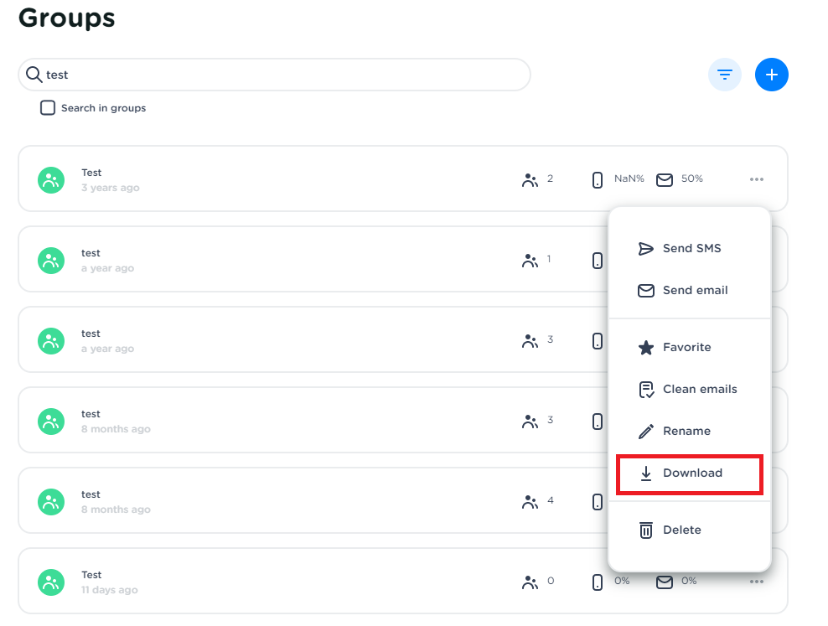Click Download in the context menu
This screenshot has height=626, width=828.
coord(691,473)
